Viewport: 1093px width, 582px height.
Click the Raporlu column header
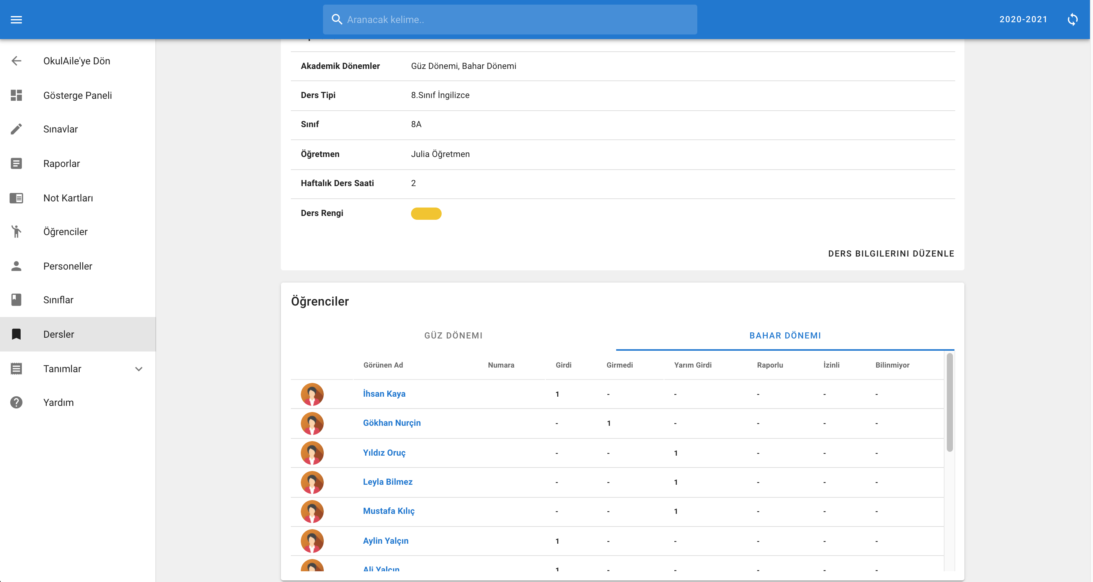pyautogui.click(x=770, y=365)
